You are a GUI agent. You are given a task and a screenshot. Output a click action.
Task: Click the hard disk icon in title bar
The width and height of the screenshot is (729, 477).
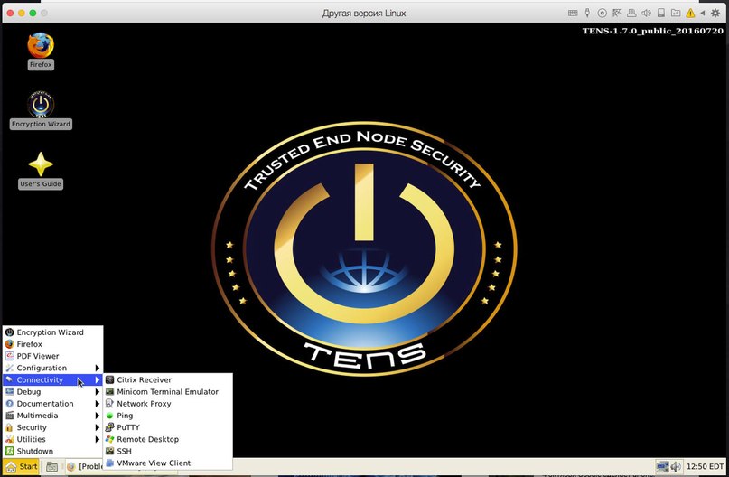[x=661, y=13]
